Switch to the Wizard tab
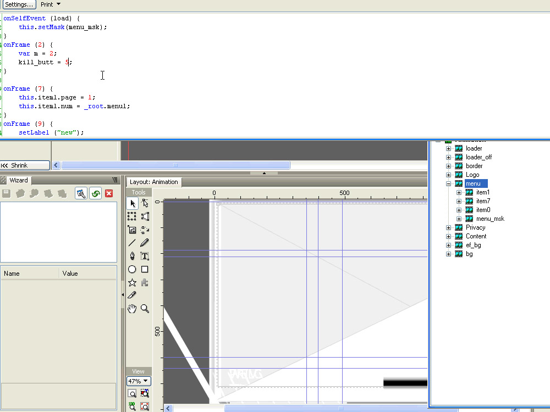The width and height of the screenshot is (550, 412). point(18,180)
